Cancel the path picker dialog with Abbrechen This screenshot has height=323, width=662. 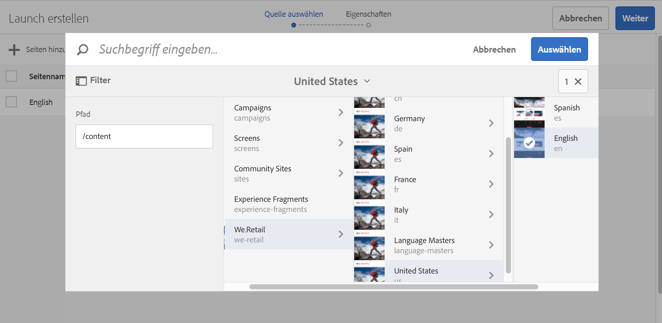tap(494, 49)
